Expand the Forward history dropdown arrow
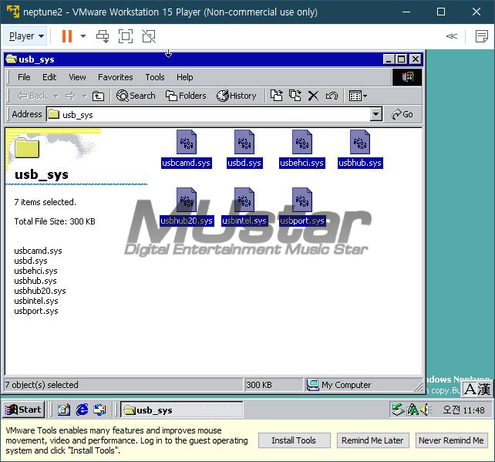This screenshot has width=495, height=462. pyautogui.click(x=84, y=96)
